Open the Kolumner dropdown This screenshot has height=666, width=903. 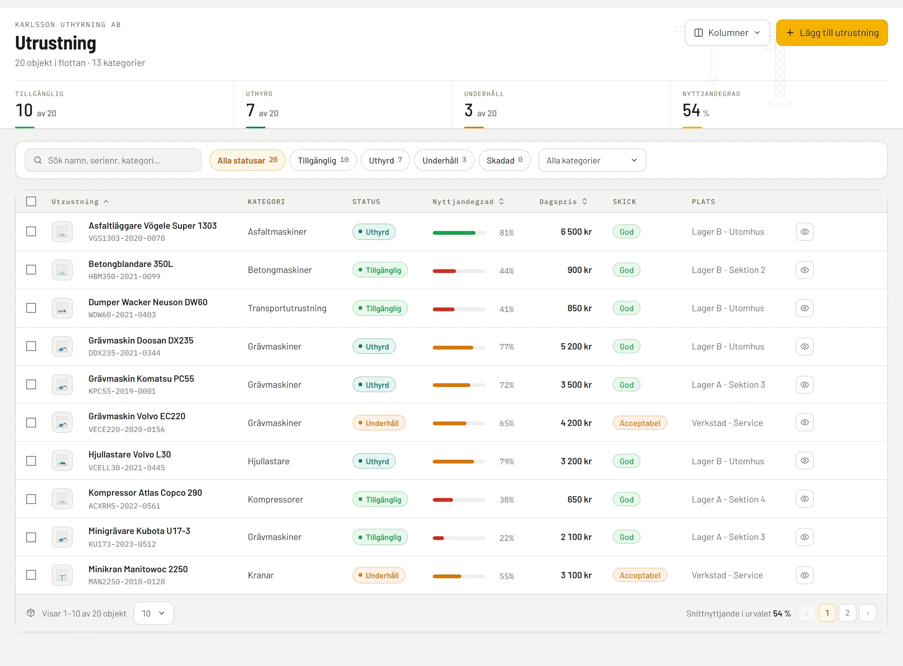tap(727, 33)
